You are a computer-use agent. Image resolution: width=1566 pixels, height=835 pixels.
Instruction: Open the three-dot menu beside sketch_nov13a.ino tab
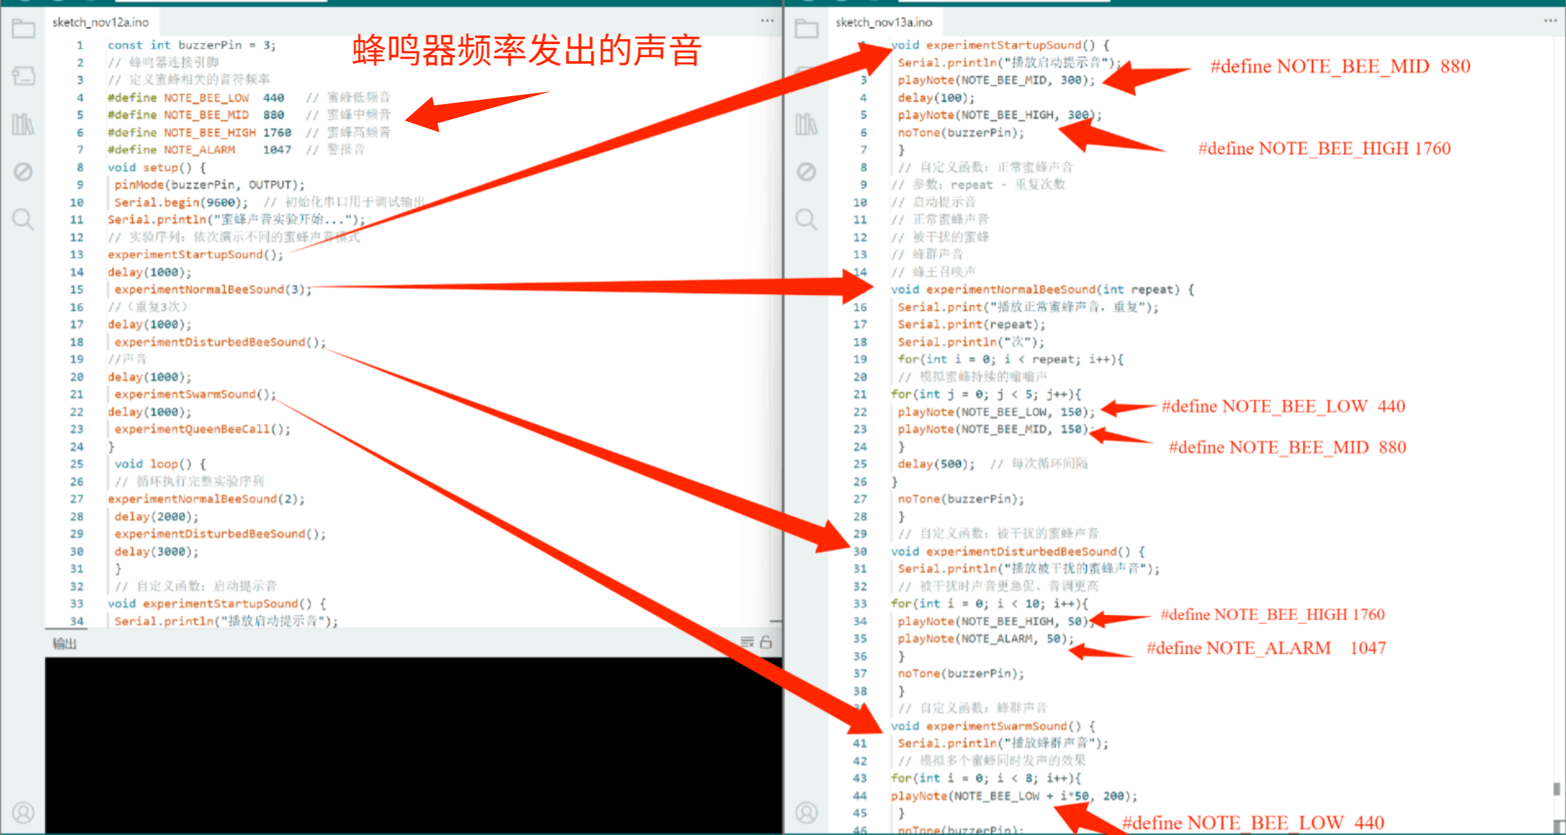pos(1550,21)
